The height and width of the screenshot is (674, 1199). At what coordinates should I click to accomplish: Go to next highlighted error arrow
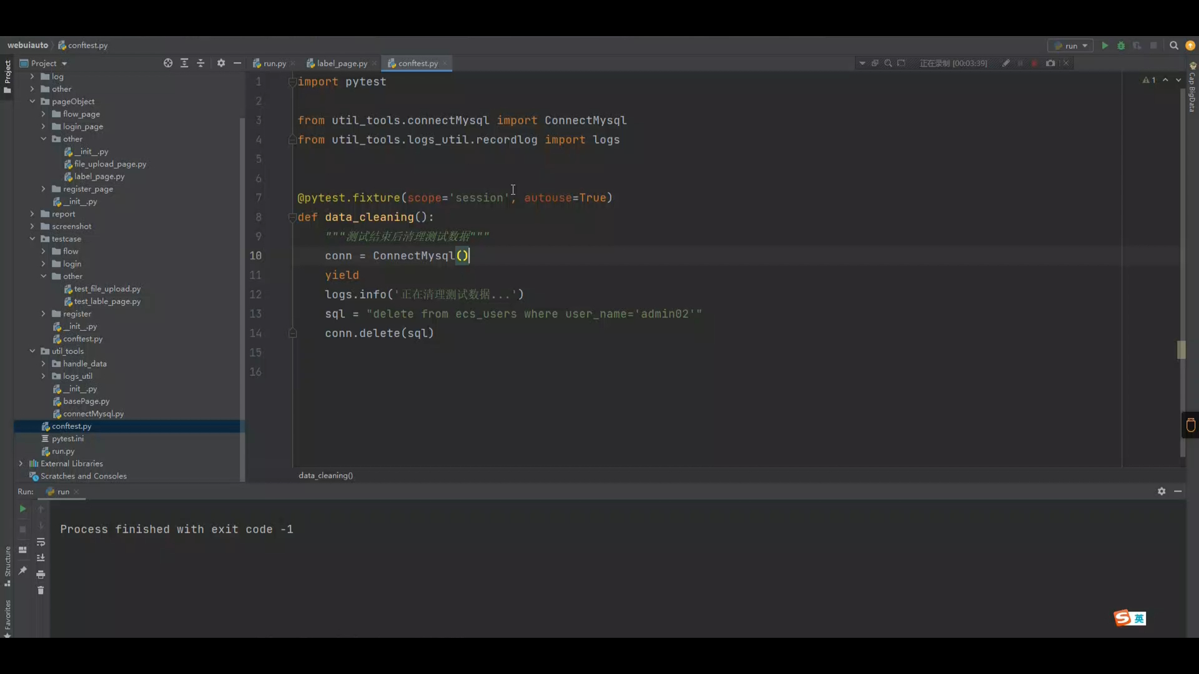click(x=1178, y=80)
